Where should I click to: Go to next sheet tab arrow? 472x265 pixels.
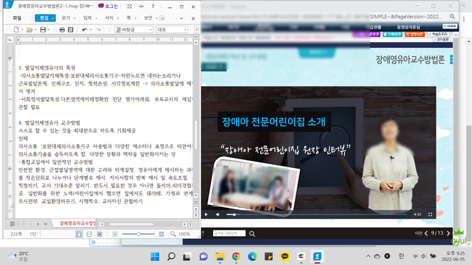[38, 224]
